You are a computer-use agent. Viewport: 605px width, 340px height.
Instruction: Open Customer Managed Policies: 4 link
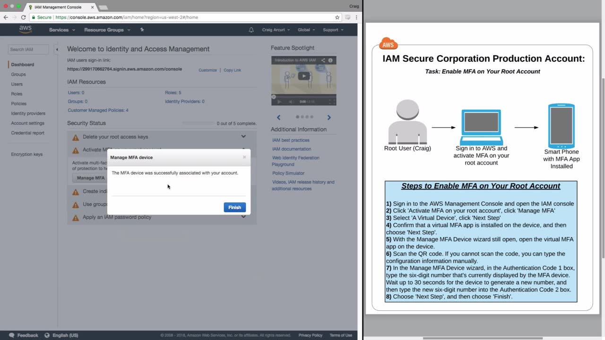click(98, 110)
